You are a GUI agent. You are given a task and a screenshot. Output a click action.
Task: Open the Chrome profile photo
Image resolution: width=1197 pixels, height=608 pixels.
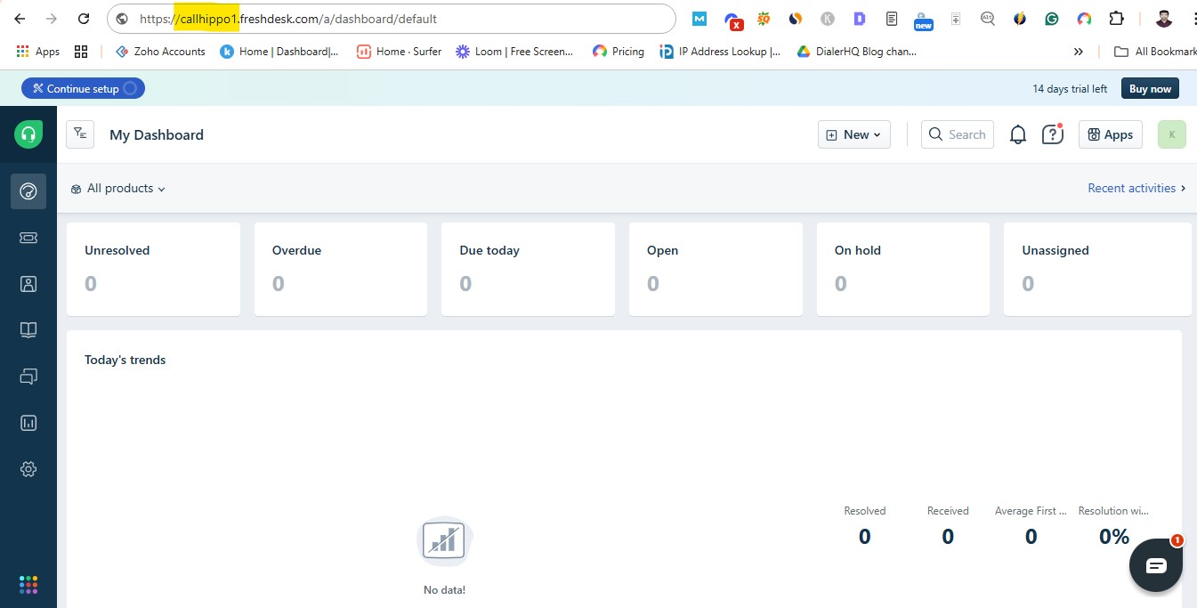coord(1164,19)
